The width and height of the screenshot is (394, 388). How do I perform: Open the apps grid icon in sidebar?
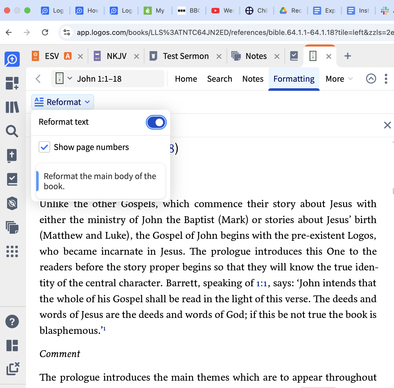click(12, 251)
